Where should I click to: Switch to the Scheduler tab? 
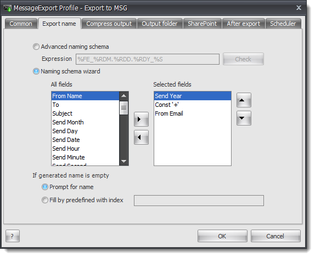click(x=283, y=24)
